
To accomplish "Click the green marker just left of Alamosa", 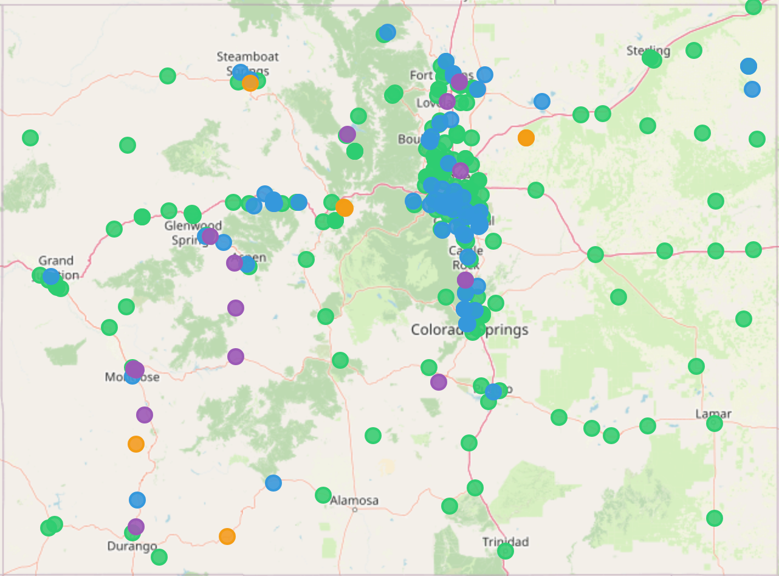I will 323,495.
